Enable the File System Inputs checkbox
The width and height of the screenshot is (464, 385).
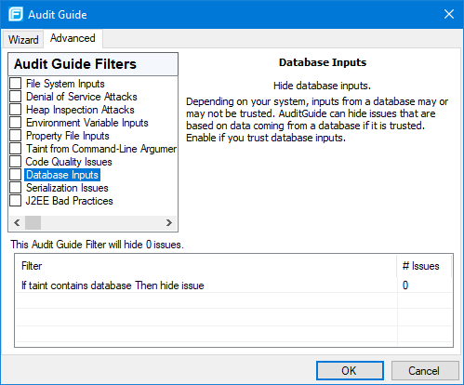[x=16, y=84]
